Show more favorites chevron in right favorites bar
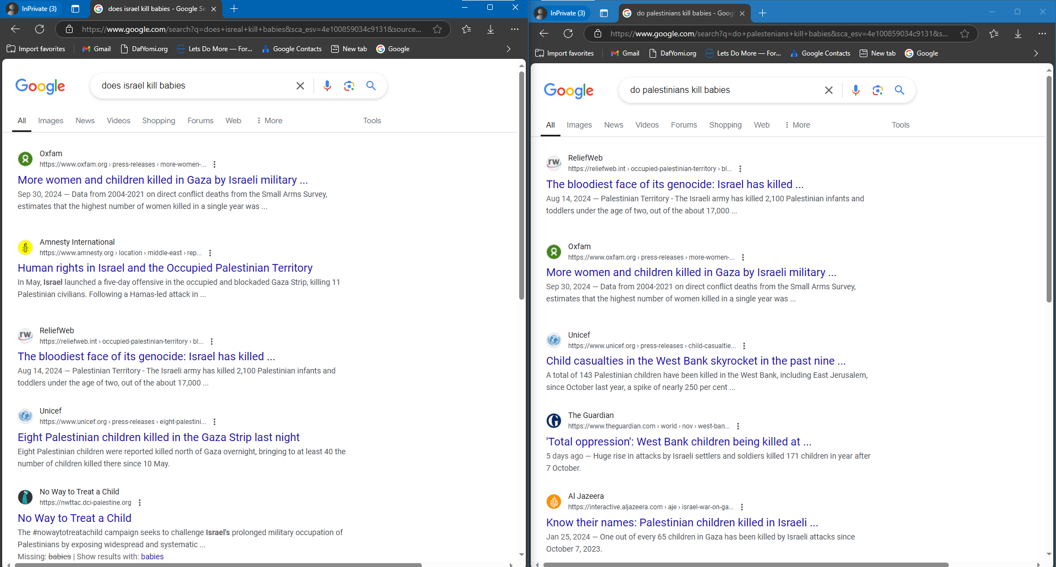This screenshot has width=1056, height=567. pyautogui.click(x=1036, y=53)
